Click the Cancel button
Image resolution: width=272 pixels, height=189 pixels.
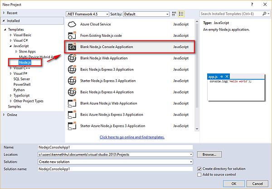point(257,184)
